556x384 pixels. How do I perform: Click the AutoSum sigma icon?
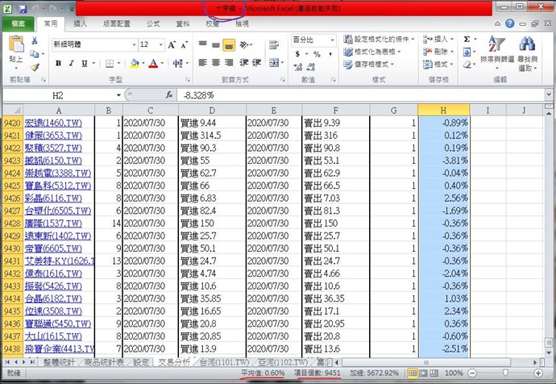point(467,39)
